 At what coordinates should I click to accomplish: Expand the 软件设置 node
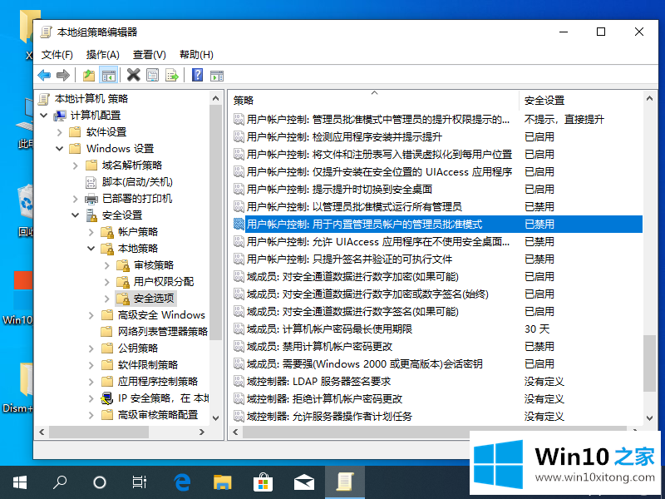[x=59, y=132]
